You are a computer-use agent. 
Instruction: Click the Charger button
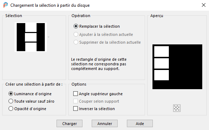pyautogui.click(x=69, y=124)
